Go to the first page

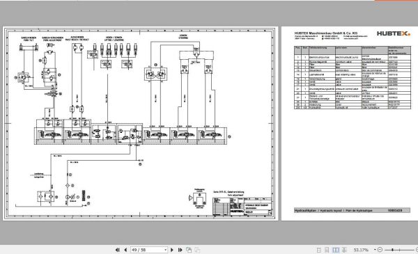117,250
